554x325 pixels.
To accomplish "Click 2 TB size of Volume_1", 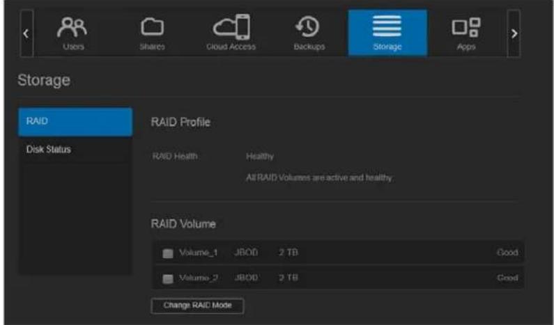I will (x=288, y=253).
